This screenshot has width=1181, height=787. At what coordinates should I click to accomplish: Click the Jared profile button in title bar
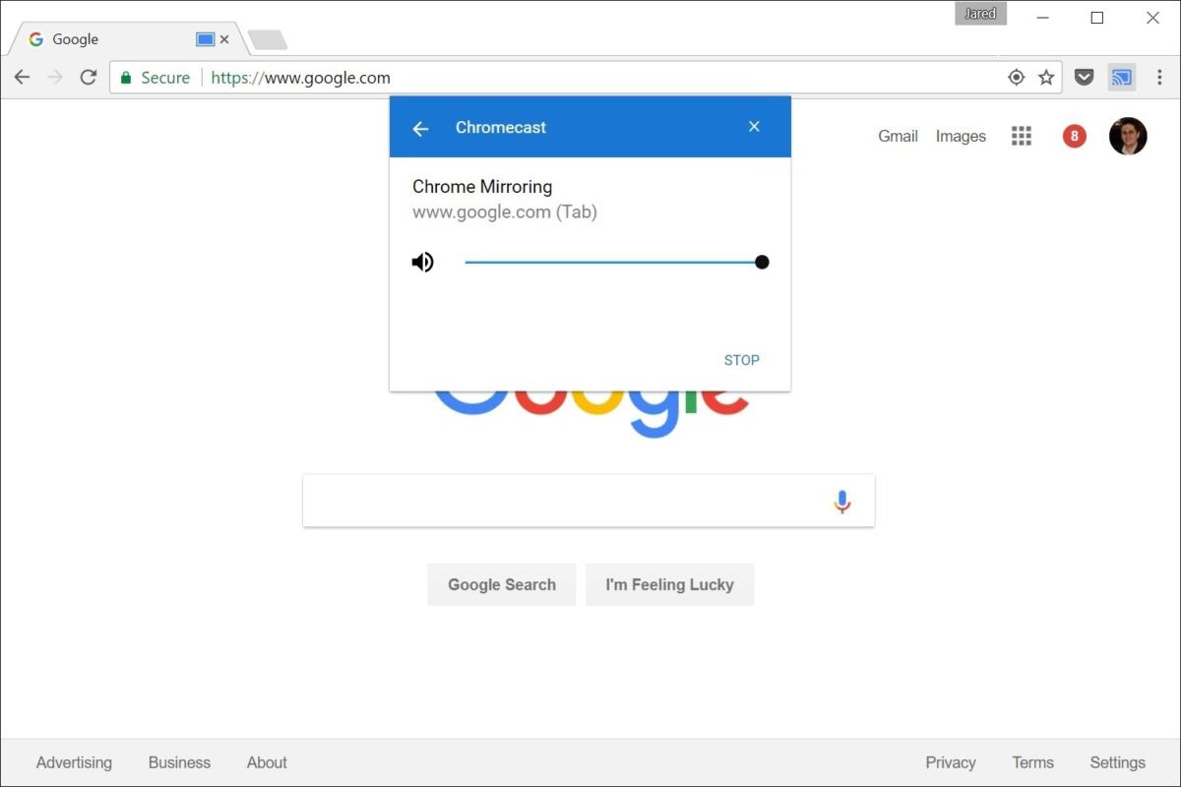point(980,14)
